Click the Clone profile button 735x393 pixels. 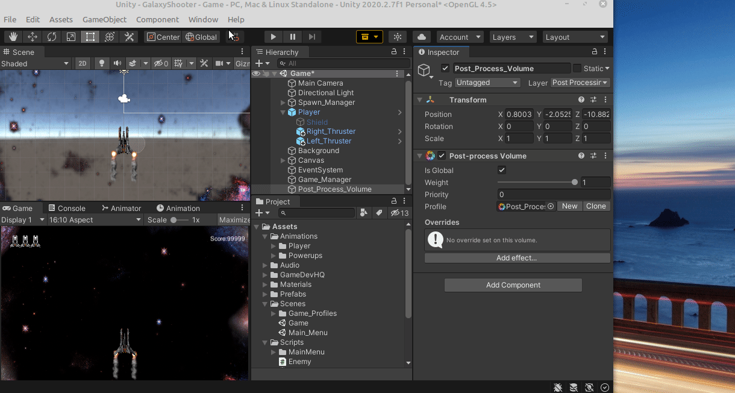pos(596,206)
